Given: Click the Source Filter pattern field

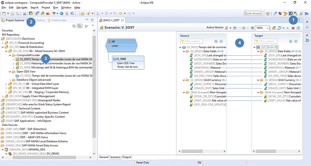Looking at the screenshot, I should [192, 41].
